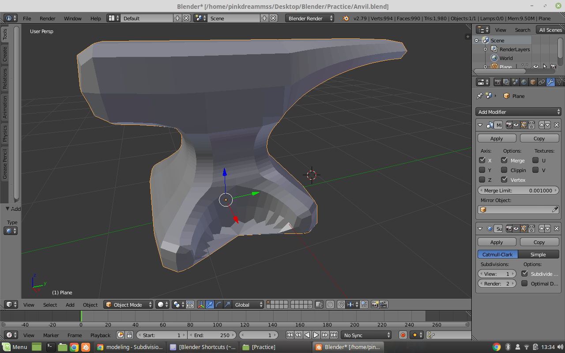
Task: Switch to the Physics tool shelf tab
Action: (x=5, y=133)
